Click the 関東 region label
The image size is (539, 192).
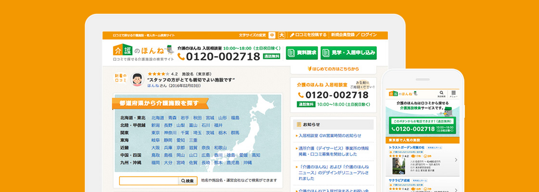coord(125,133)
